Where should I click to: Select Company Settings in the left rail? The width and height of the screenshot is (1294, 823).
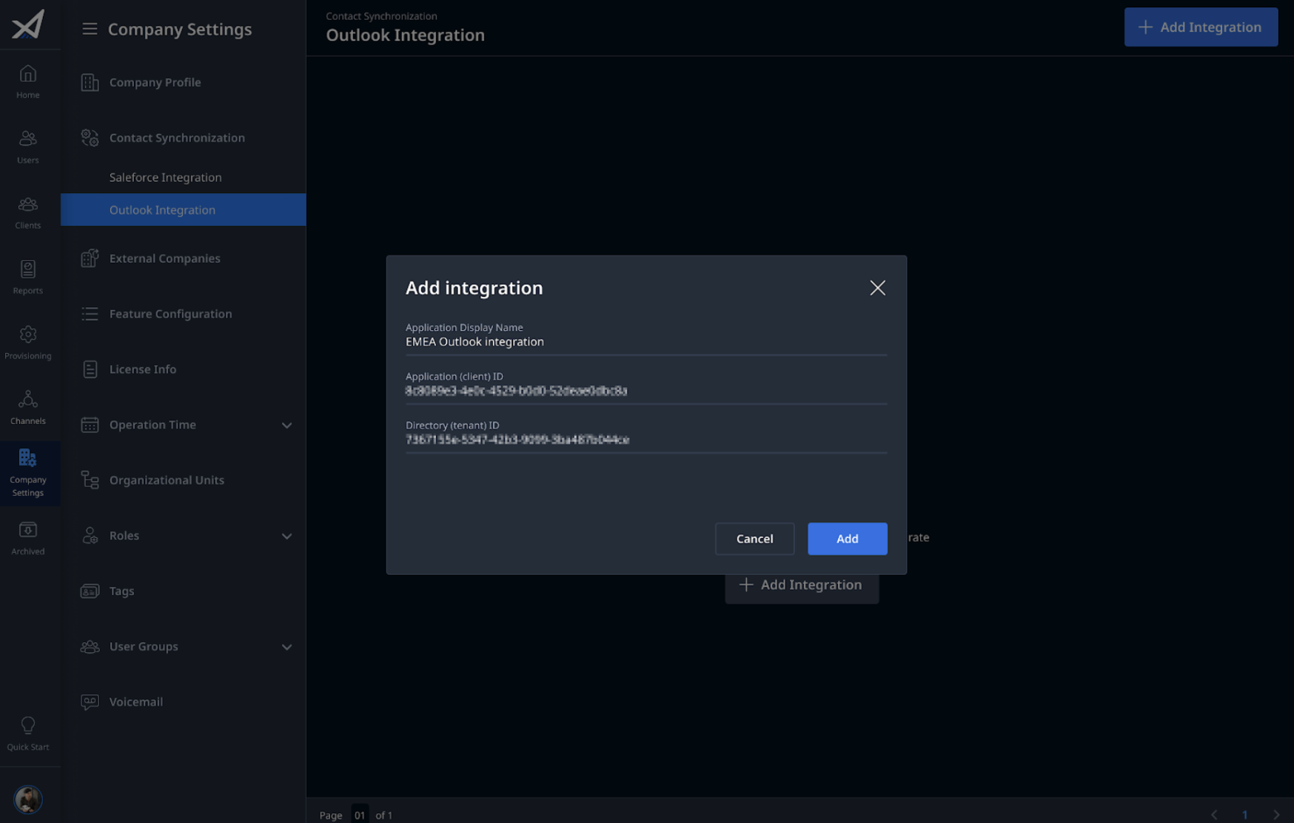(28, 473)
